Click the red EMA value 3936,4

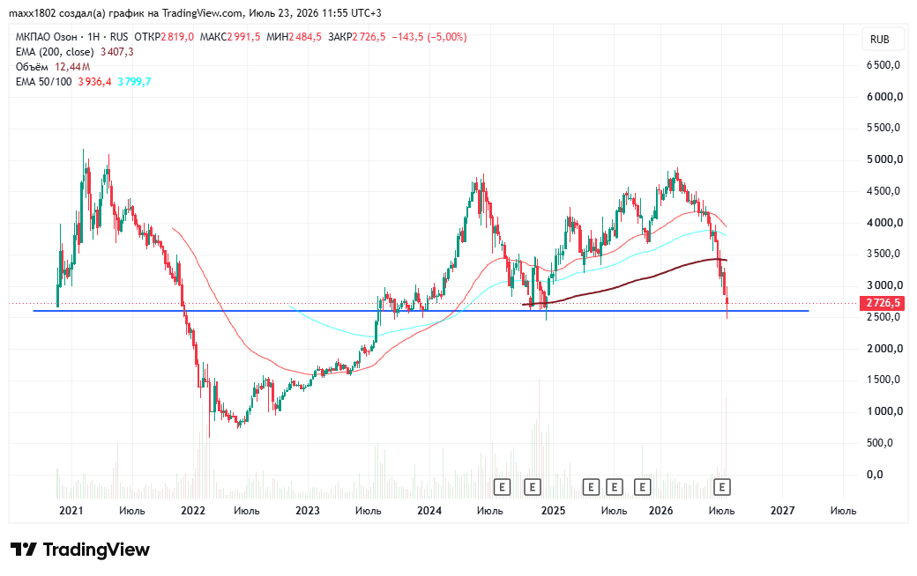[x=94, y=82]
